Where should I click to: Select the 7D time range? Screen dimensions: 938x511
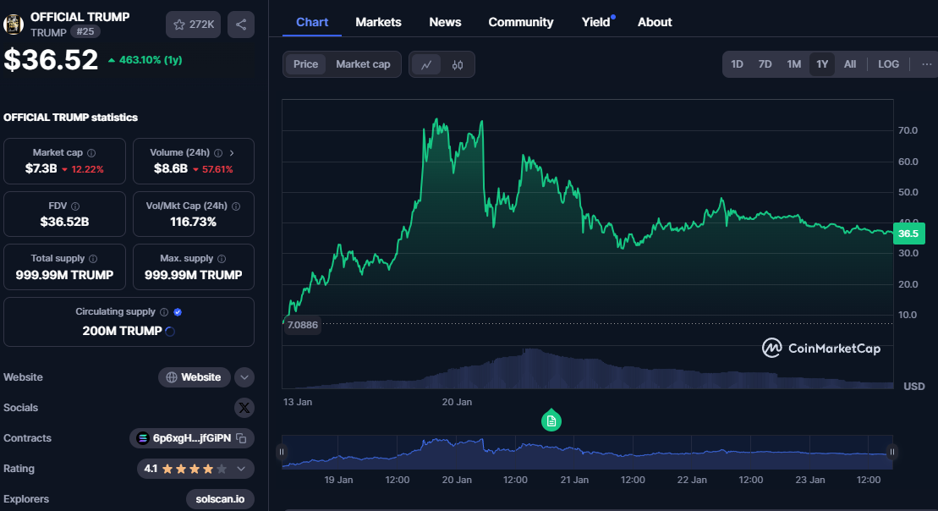(x=765, y=64)
